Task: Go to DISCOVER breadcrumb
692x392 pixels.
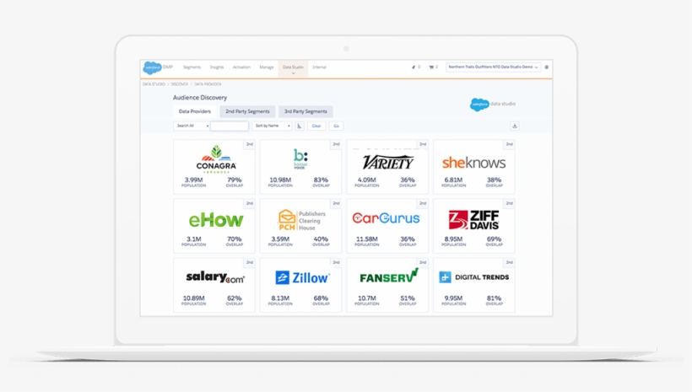Action: coord(179,84)
